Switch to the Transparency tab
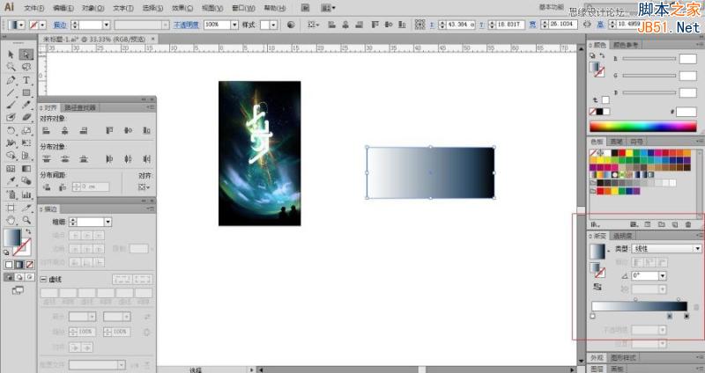This screenshot has width=705, height=373. coord(623,236)
